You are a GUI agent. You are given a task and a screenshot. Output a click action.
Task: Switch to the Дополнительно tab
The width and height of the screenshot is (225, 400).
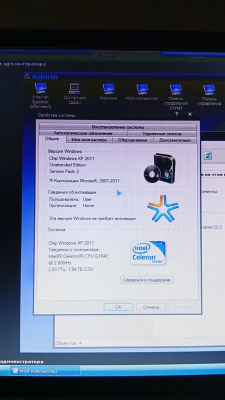pos(175,140)
